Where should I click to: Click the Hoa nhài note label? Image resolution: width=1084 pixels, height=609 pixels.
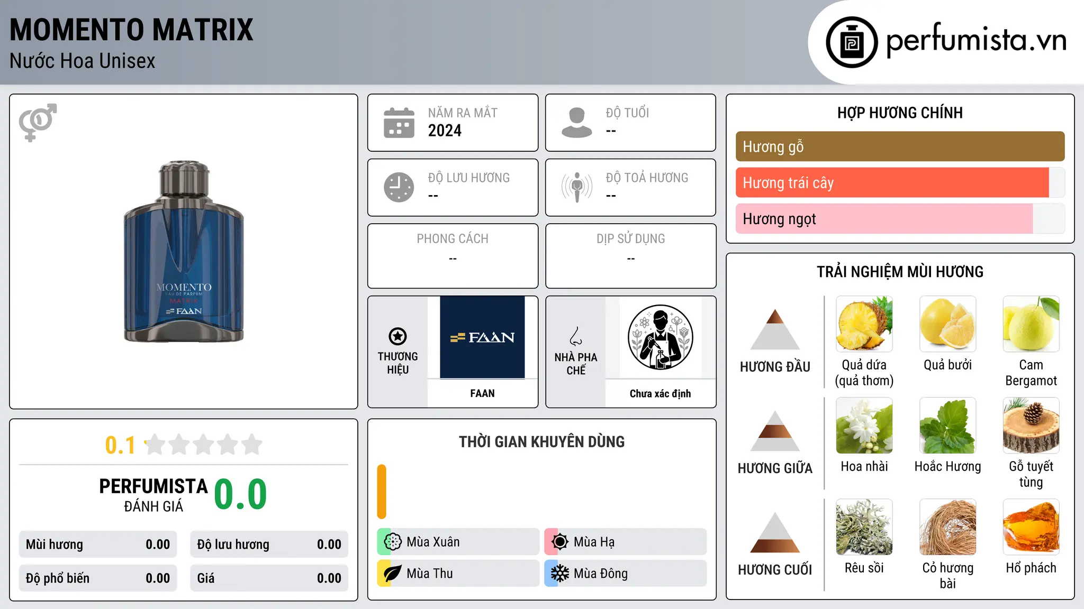tap(864, 466)
